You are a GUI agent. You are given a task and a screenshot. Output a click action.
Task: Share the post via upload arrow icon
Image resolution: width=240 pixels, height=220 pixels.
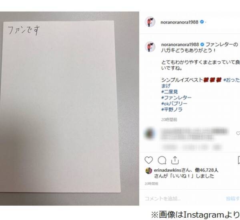click(175, 160)
